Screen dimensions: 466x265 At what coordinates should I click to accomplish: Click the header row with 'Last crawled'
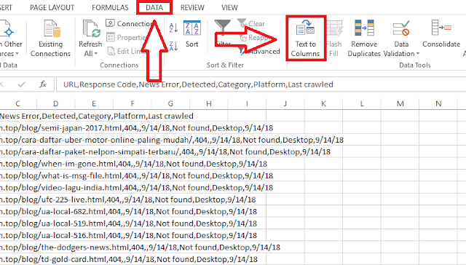tap(97, 116)
